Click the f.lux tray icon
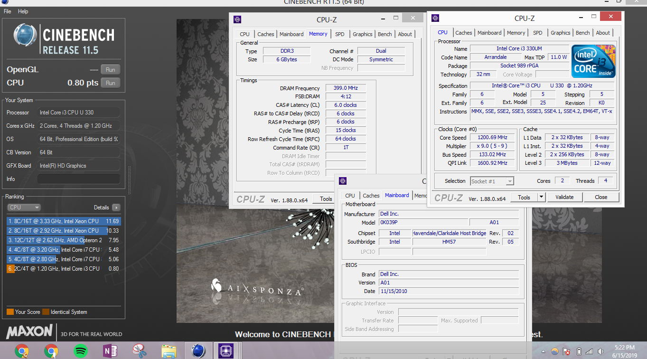647x359 pixels. pos(554,352)
